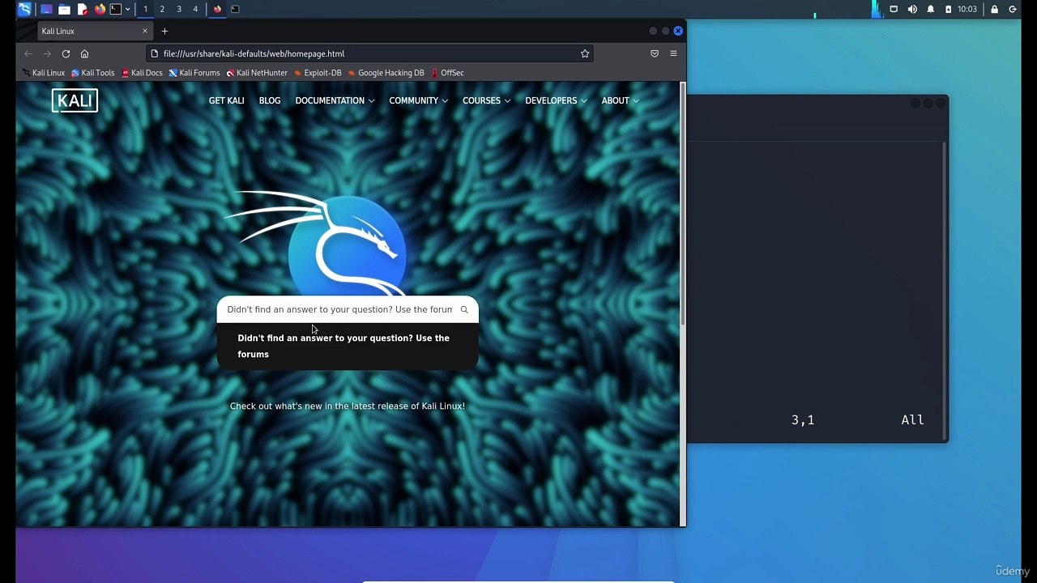The image size is (1037, 583).
Task: Open the terminal emulator launcher
Action: pyautogui.click(x=116, y=9)
